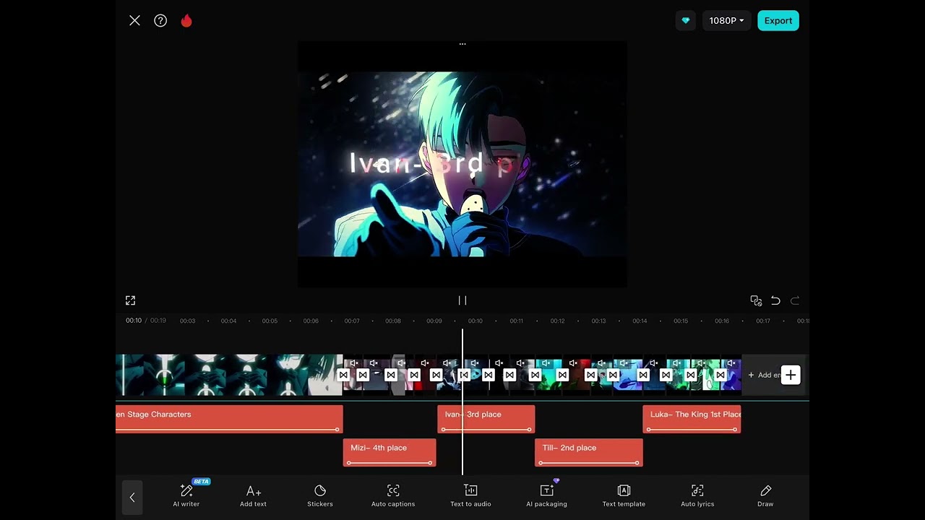
Task: Choose the Add text tool
Action: [253, 495]
